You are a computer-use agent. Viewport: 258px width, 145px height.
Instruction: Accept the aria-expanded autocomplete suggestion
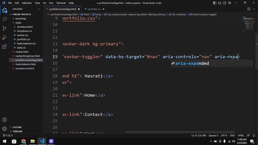click(x=212, y=64)
